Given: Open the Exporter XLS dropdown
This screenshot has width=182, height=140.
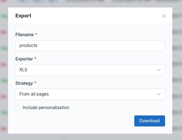Looking at the screenshot, I should point(90,70).
